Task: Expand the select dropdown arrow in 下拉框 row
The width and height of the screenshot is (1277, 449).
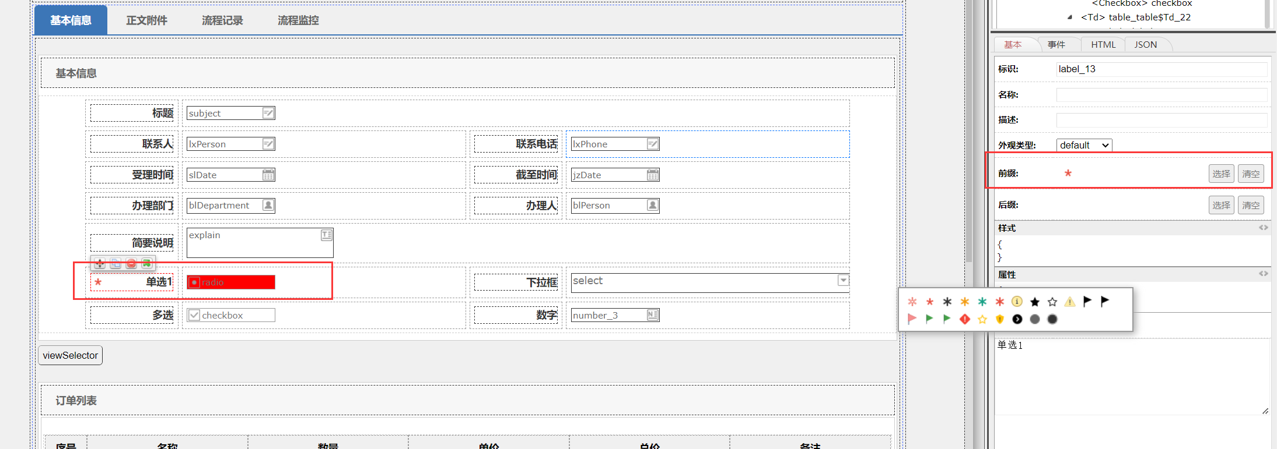Action: pos(844,280)
